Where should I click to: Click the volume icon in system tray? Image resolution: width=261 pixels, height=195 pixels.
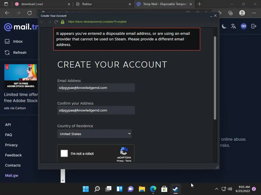click(x=230, y=189)
